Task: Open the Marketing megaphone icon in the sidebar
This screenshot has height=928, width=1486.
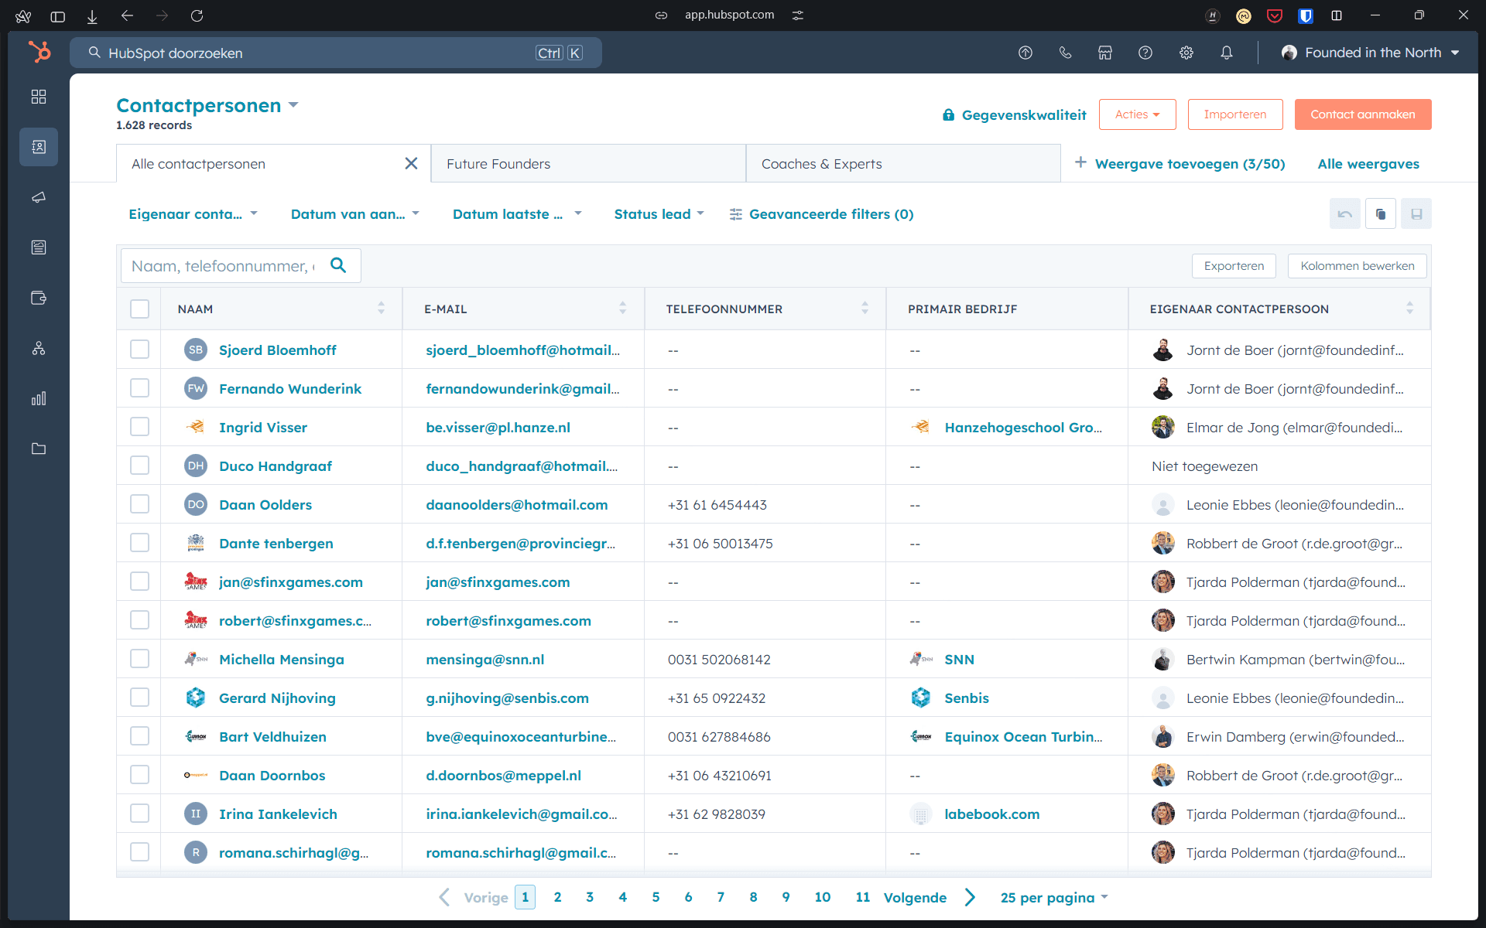Action: pos(39,197)
